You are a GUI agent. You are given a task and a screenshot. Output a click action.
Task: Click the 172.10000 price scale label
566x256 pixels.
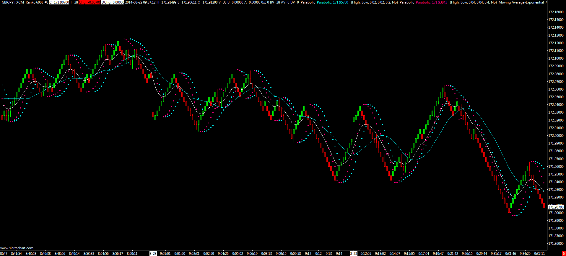click(x=556, y=58)
